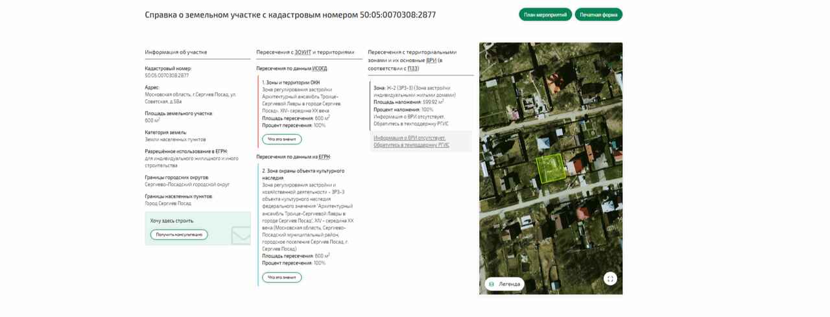Click Сергиево-Посадский городской округ value
Viewport: 830px width, 317px height.
click(187, 184)
